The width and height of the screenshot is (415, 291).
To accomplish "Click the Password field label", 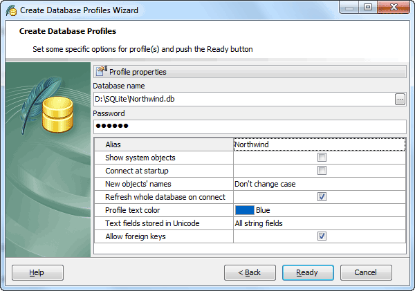I will coord(109,113).
